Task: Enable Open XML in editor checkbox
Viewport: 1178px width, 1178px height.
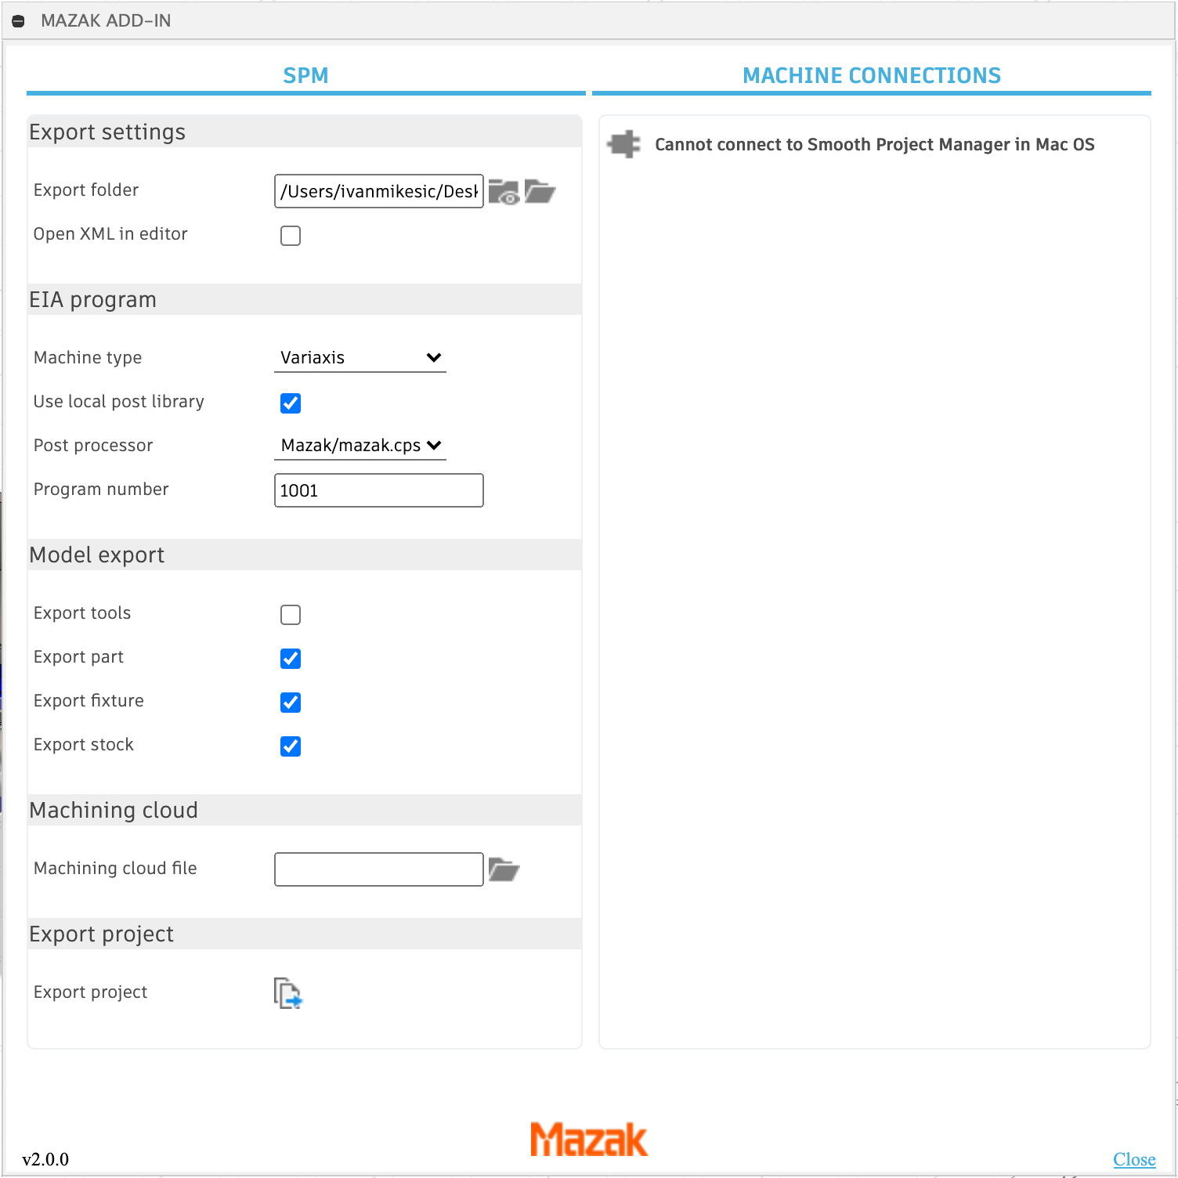Action: [x=291, y=236]
